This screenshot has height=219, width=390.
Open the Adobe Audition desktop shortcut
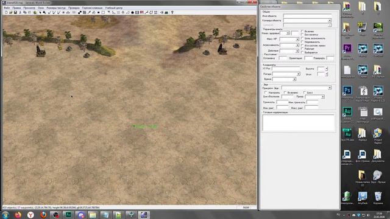[347, 111]
